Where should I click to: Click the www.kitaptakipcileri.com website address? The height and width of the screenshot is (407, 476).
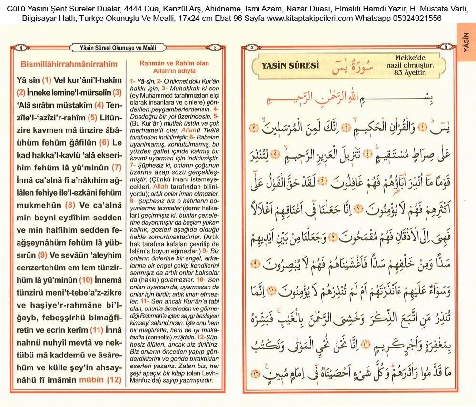coord(309,18)
